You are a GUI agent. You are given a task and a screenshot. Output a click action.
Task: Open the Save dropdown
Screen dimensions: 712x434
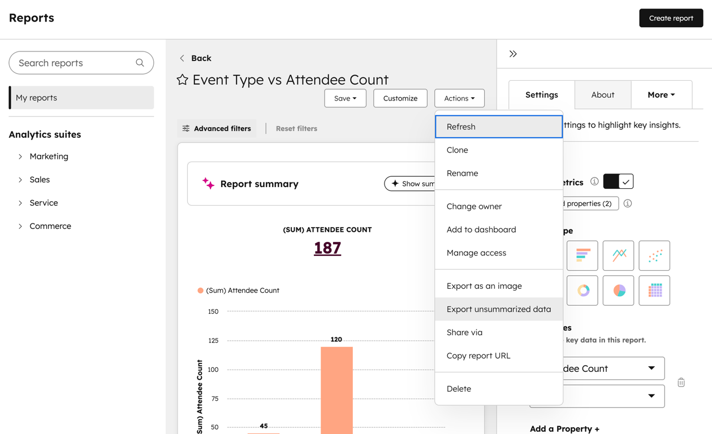click(345, 98)
